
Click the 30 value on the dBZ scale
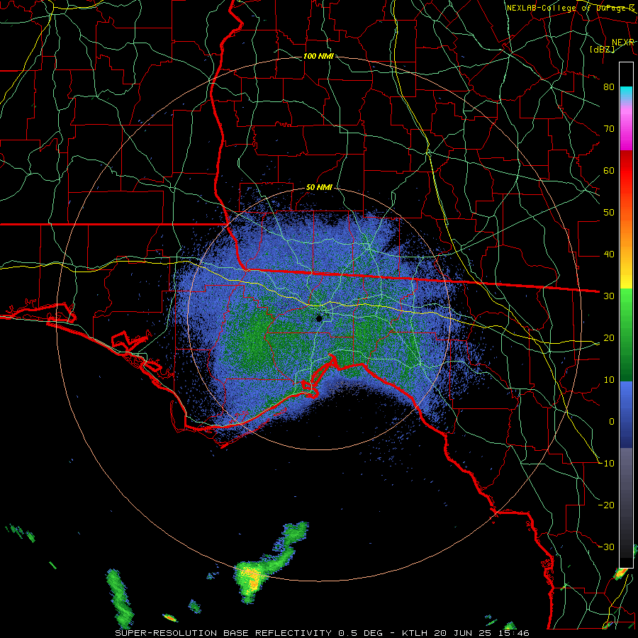pos(609,296)
